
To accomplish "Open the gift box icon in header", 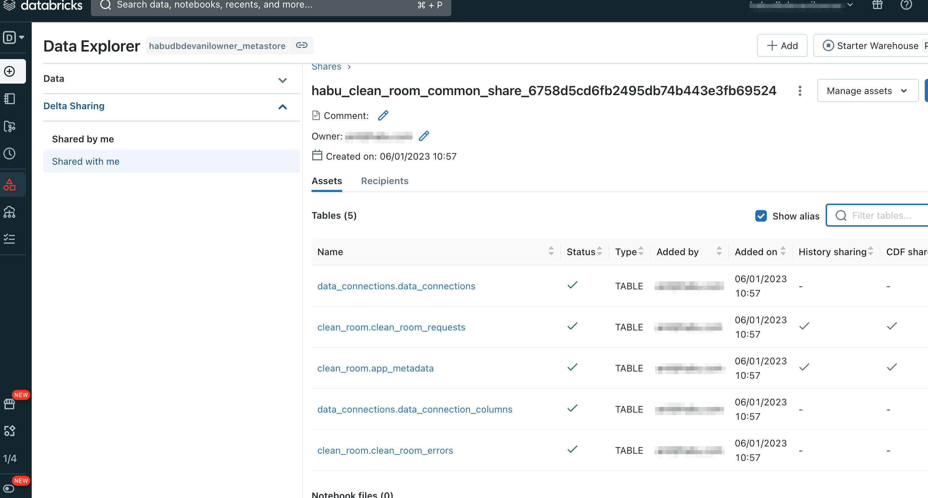I will click(x=877, y=5).
